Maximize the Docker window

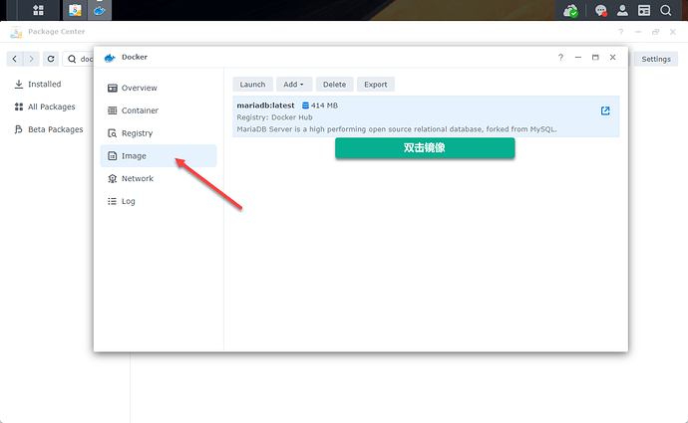595,58
